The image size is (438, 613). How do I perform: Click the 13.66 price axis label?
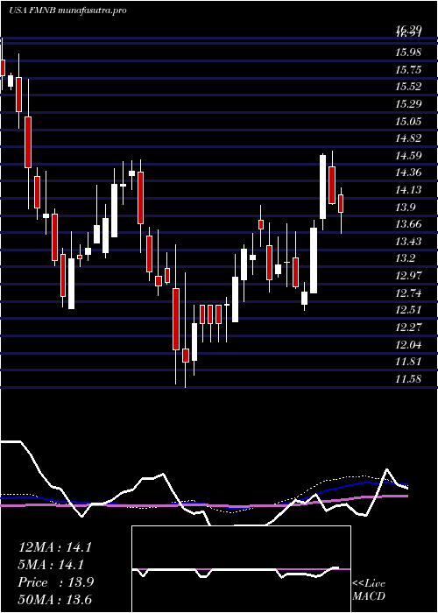tap(408, 224)
